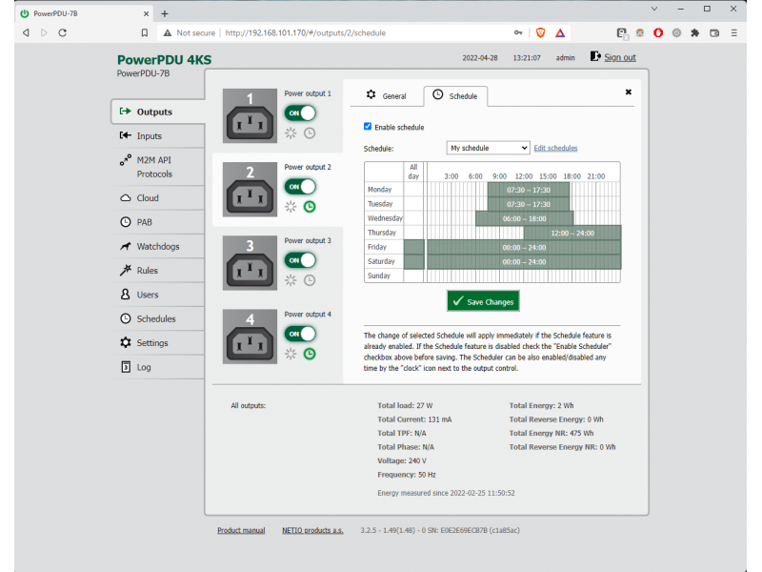Open Edit schedules link

(x=555, y=148)
